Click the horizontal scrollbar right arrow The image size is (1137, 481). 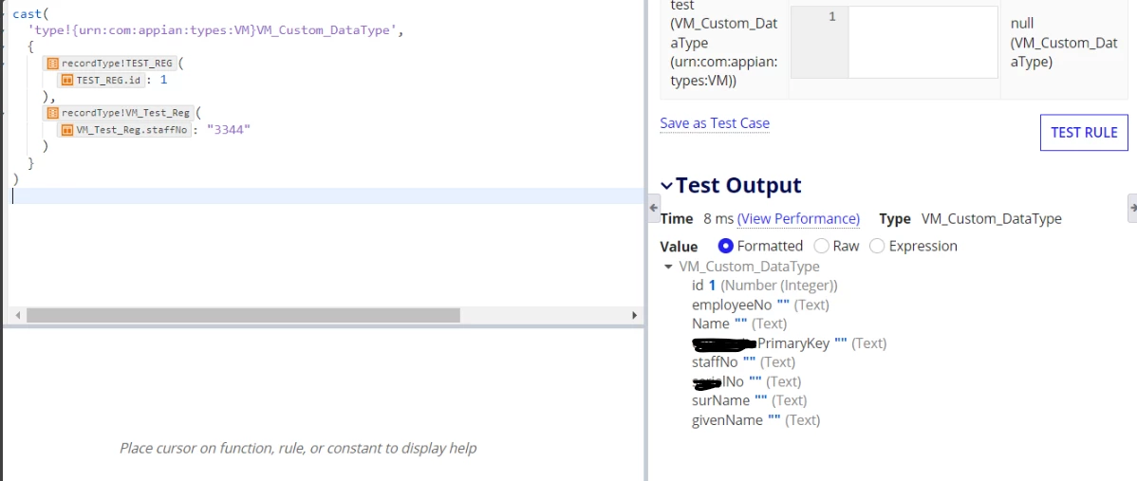[x=635, y=316]
